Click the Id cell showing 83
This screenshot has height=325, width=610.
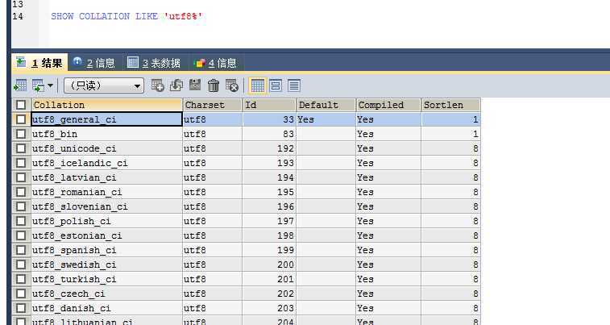click(269, 134)
